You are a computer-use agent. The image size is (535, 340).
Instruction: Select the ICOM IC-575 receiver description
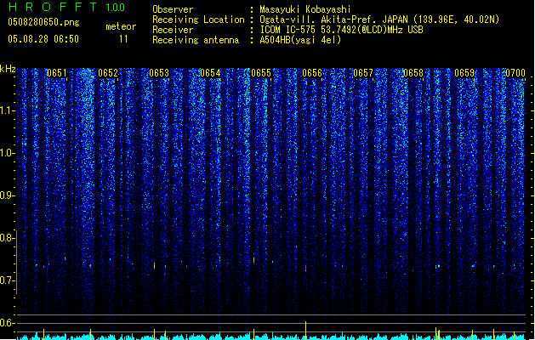click(x=342, y=30)
